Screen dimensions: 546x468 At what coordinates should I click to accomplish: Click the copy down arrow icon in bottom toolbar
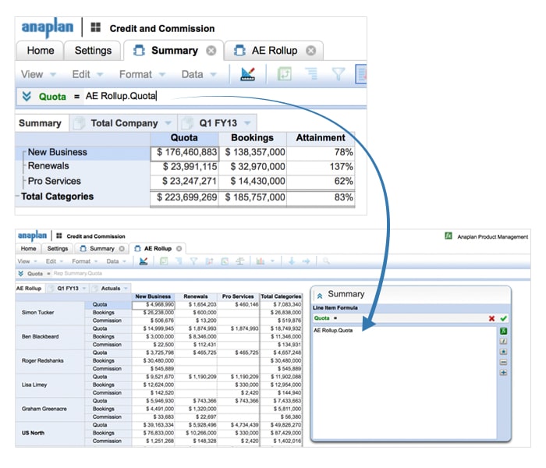coord(292,261)
